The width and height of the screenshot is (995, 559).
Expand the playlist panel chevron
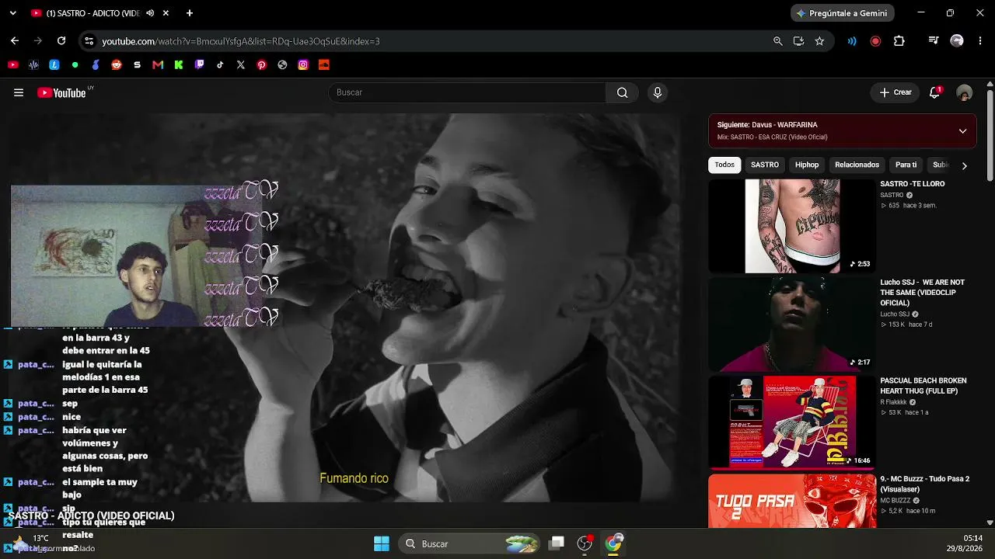[x=962, y=131]
